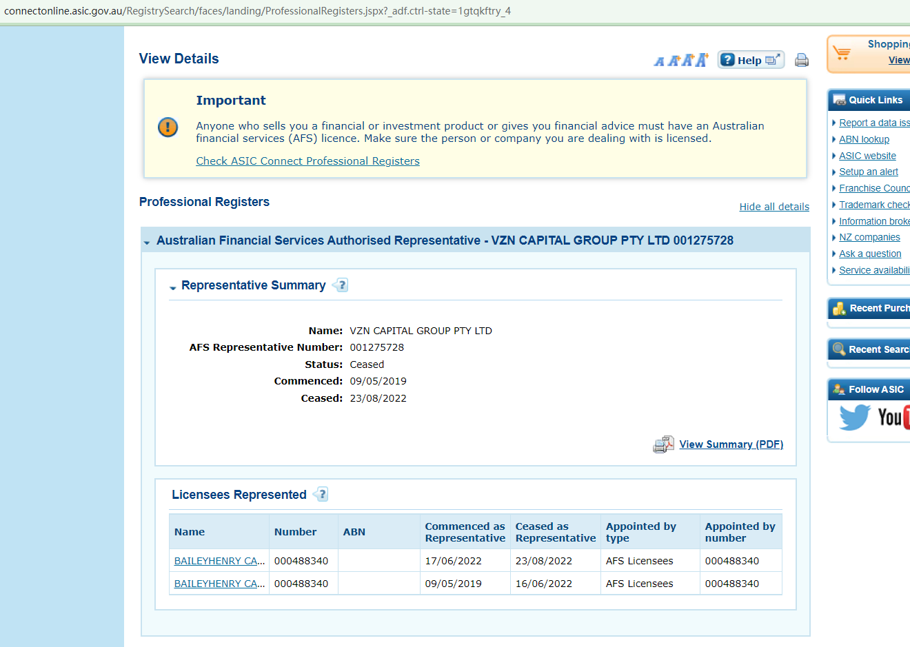Collapse the VZN Capital Group register panel
The width and height of the screenshot is (910, 647).
point(147,242)
